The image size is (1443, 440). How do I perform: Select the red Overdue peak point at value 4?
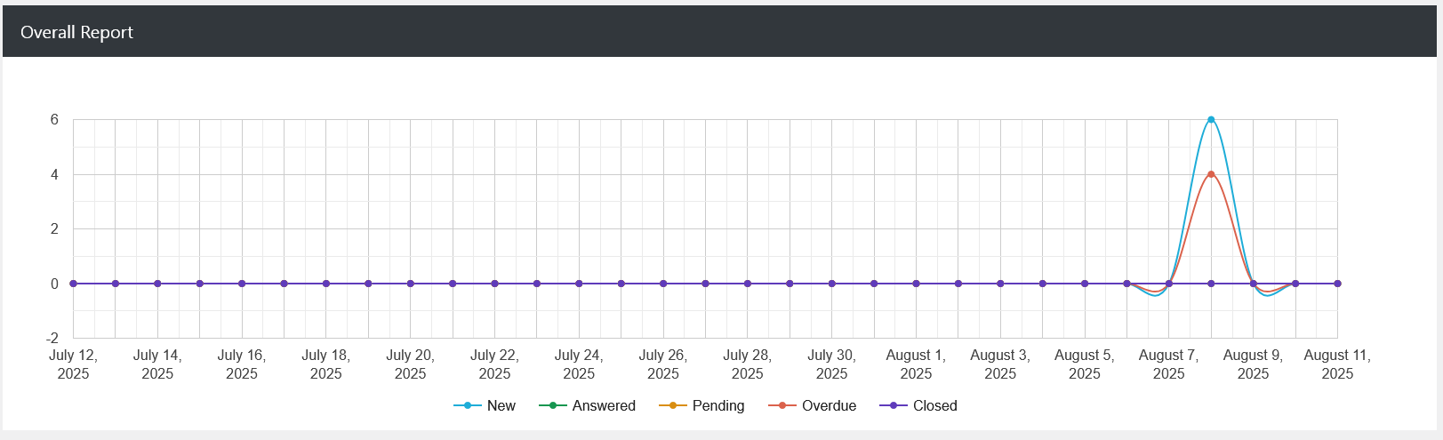pos(1211,174)
